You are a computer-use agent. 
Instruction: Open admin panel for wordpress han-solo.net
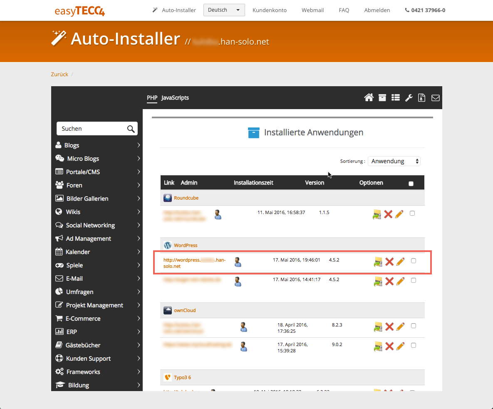tap(238, 262)
